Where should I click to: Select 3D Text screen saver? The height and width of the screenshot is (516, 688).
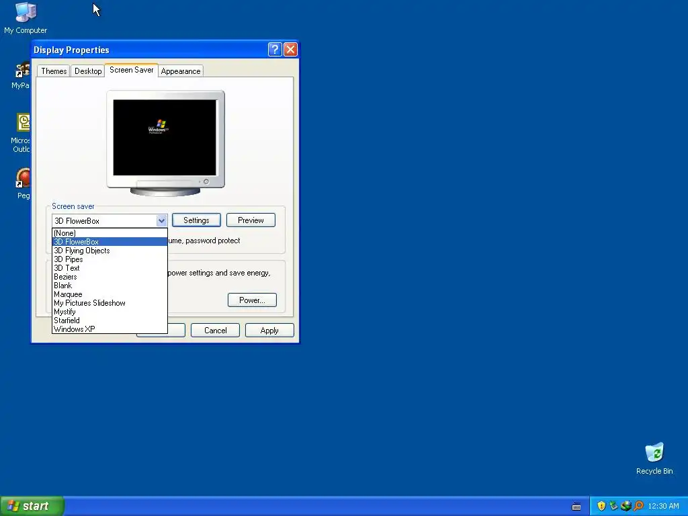point(110,268)
